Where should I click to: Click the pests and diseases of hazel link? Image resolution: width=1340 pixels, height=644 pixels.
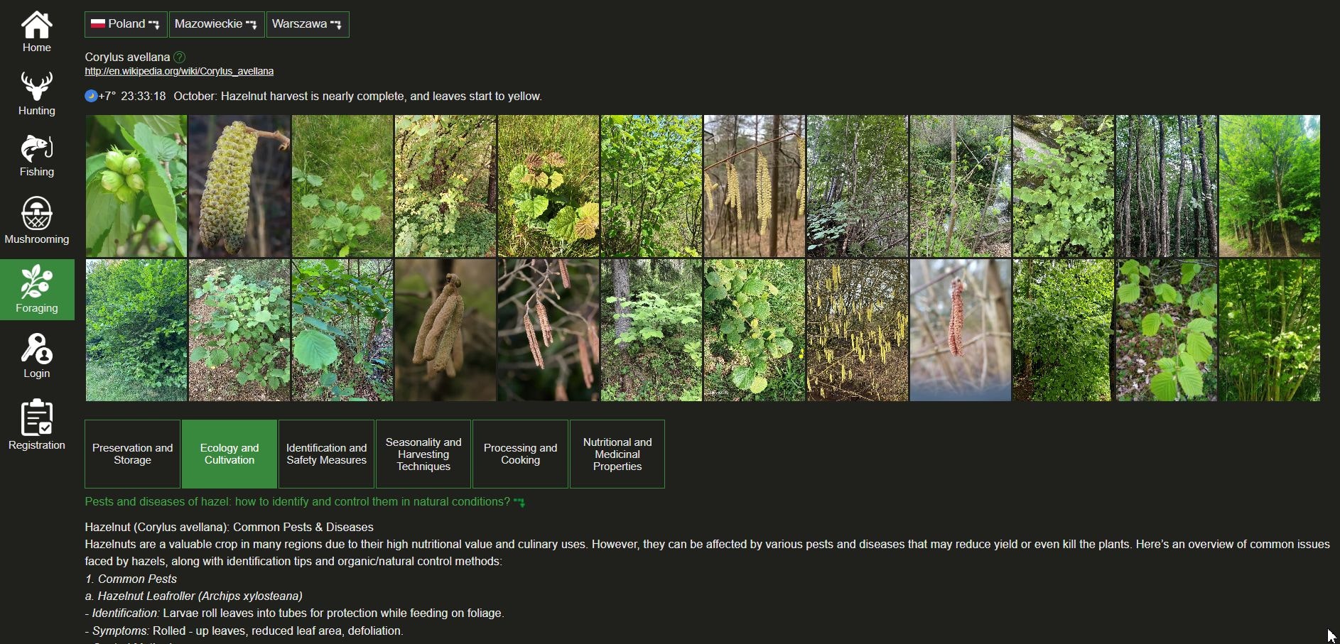[297, 502]
